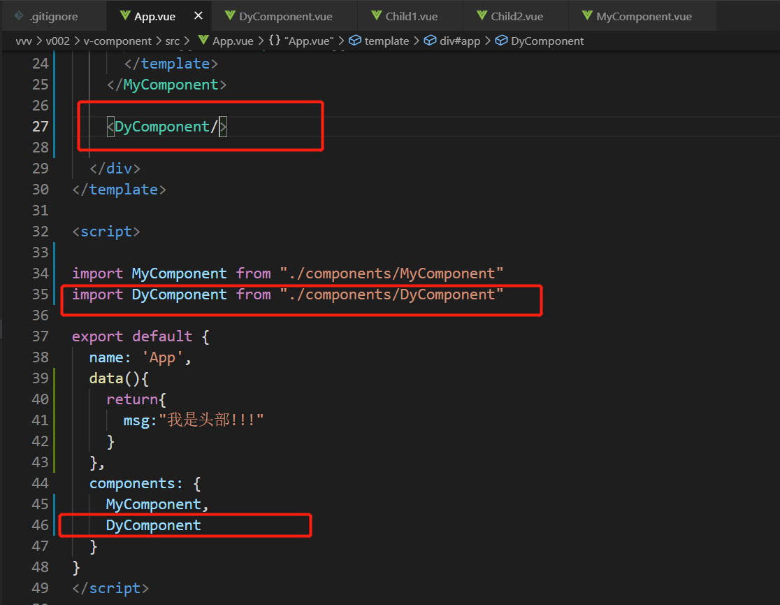Click the export default keyword line
The width and height of the screenshot is (780, 605).
point(140,336)
